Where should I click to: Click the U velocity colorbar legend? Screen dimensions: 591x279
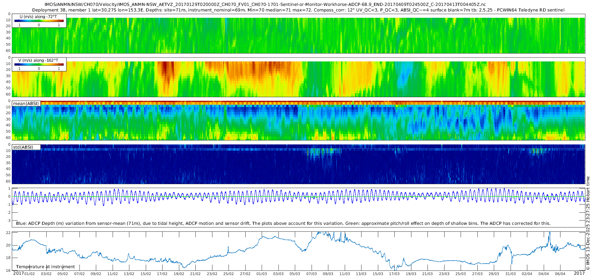[39, 21]
